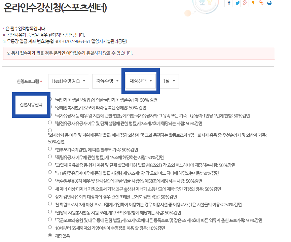Copy page URL with chain link icon
This screenshot has height=242, width=291.
[261, 3]
